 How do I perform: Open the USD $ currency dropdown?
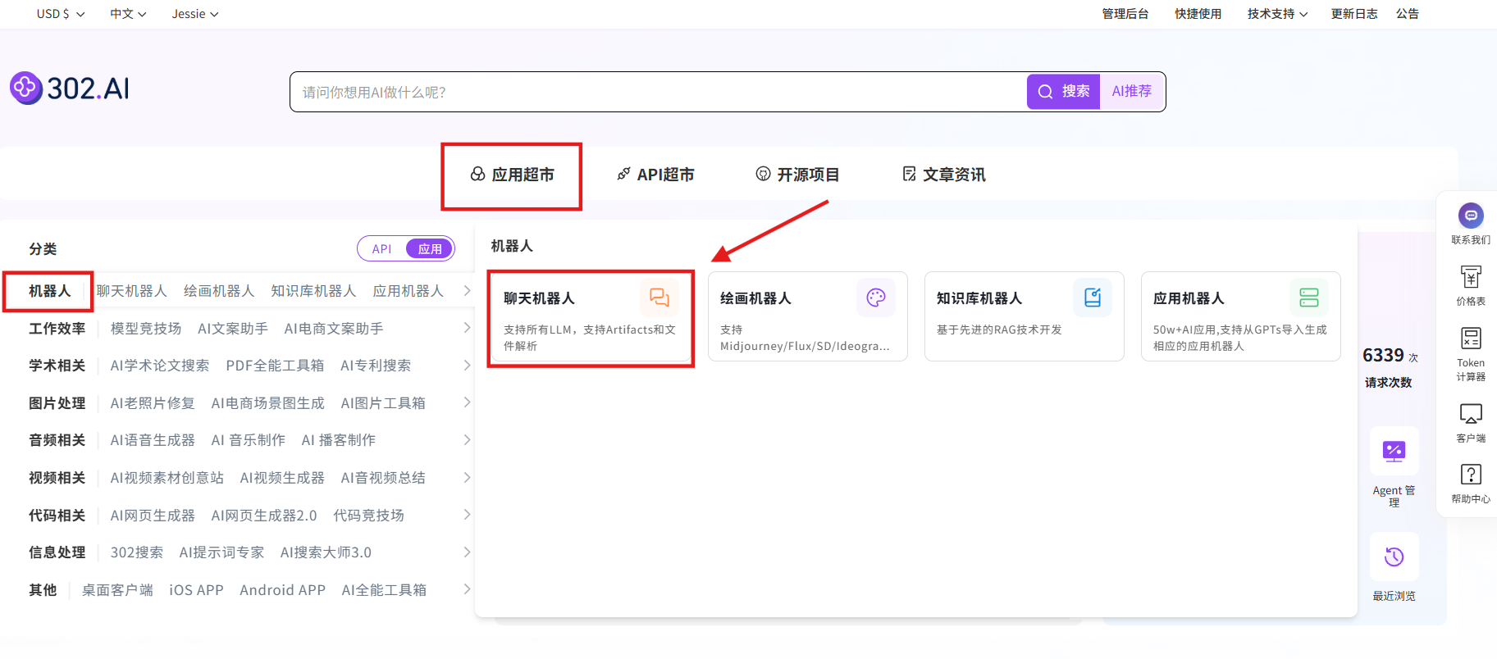[x=61, y=14]
